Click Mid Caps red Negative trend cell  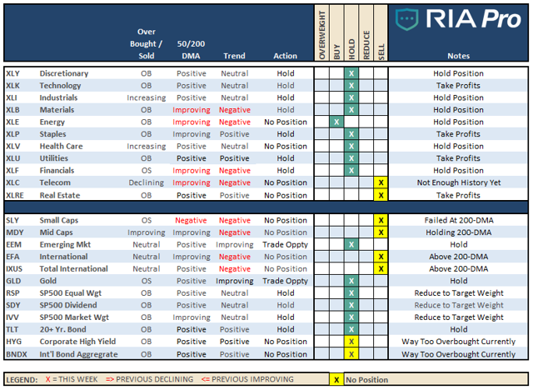(235, 232)
